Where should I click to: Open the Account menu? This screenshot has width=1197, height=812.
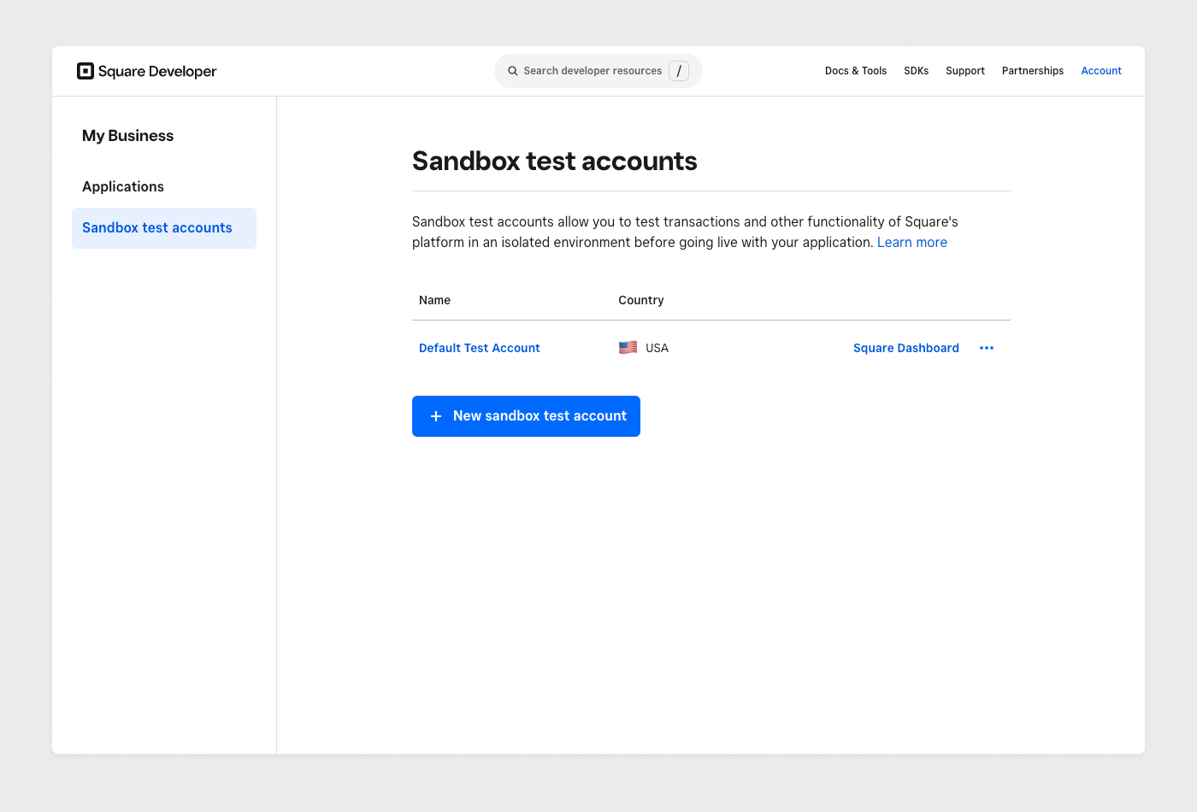click(x=1101, y=71)
